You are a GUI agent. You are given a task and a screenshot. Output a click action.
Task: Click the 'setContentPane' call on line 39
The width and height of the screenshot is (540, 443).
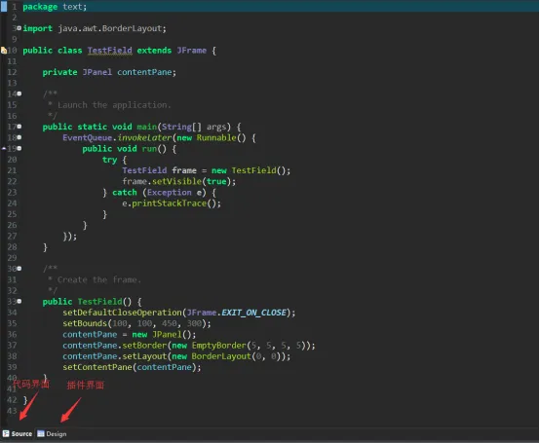(97, 367)
